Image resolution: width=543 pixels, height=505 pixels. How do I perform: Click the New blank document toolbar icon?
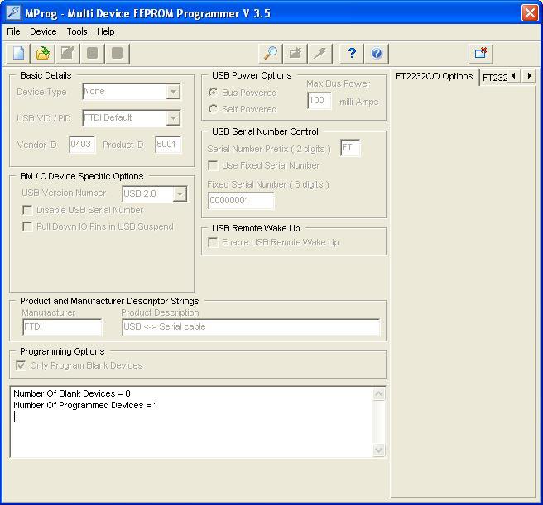pyautogui.click(x=18, y=54)
